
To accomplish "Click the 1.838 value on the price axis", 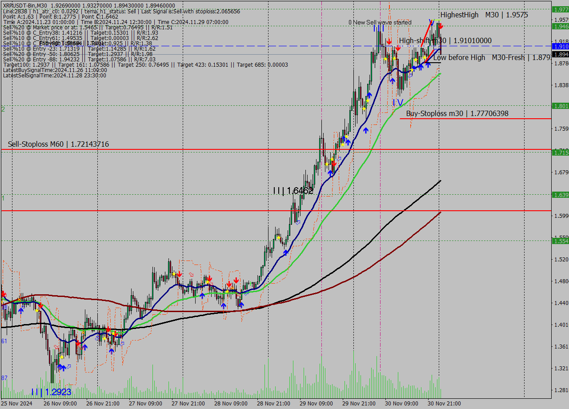I will pyautogui.click(x=561, y=85).
